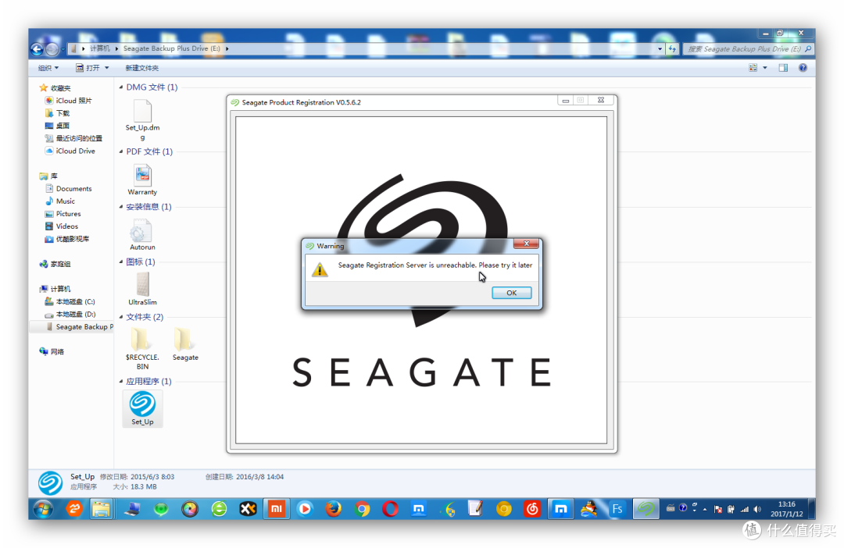Click the search box for Seagate Backup Plus Drive
This screenshot has height=548, width=844.
[x=748, y=49]
